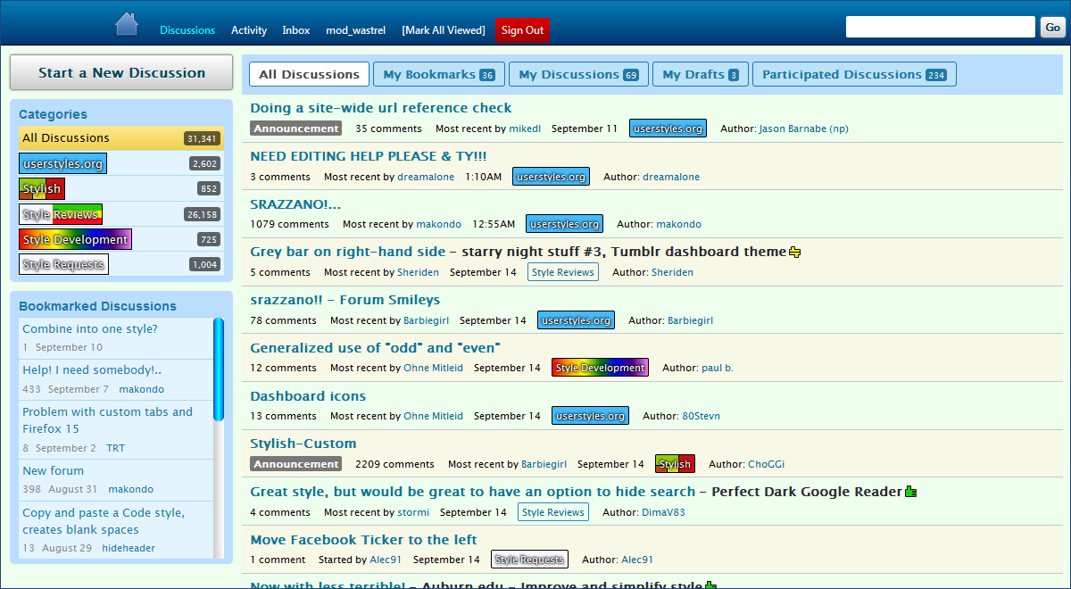Open bookmarked 'Combine into one style?'
Screen dimensions: 1071x589
pos(90,329)
